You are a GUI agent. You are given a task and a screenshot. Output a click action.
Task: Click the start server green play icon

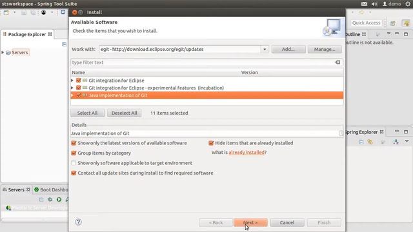[x=59, y=200]
